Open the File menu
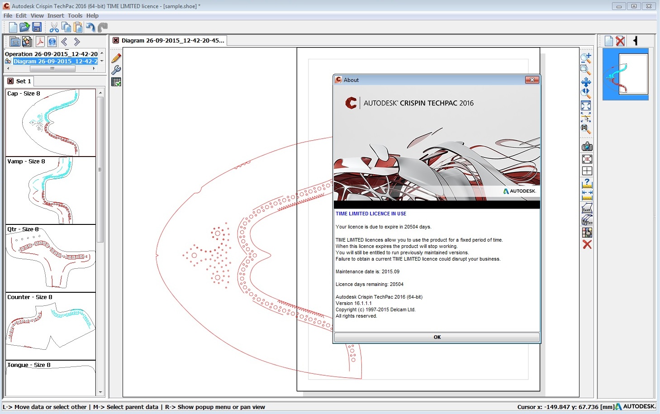The height and width of the screenshot is (414, 660). tap(8, 15)
